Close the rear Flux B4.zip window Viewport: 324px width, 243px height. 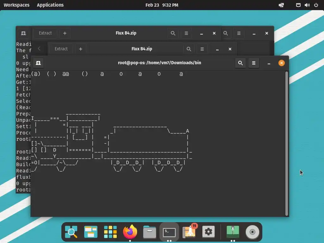(214, 33)
